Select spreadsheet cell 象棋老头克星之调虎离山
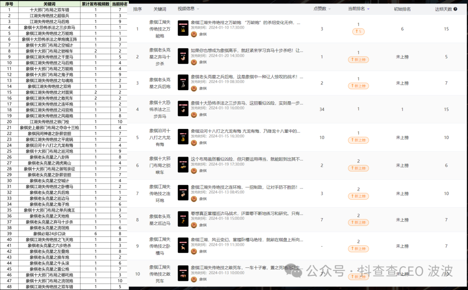Viewport: 468px width, 290px height. click(x=49, y=163)
